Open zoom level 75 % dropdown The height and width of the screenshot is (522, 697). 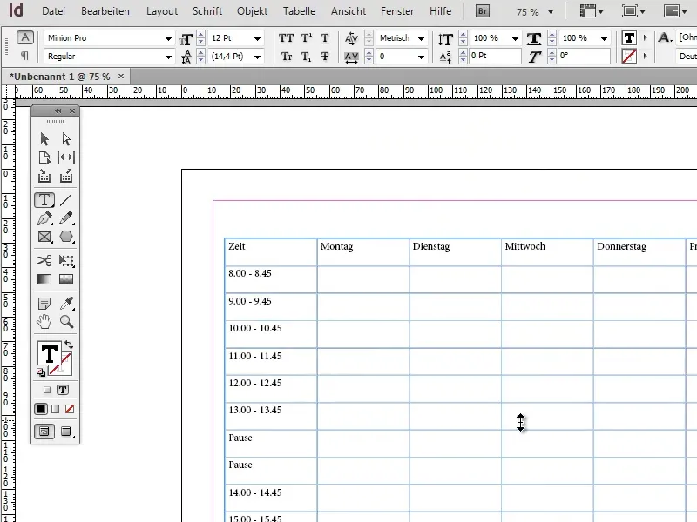551,12
